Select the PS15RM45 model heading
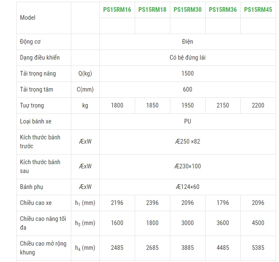Image resolution: width=279 pixels, height=262 pixels. point(258,10)
